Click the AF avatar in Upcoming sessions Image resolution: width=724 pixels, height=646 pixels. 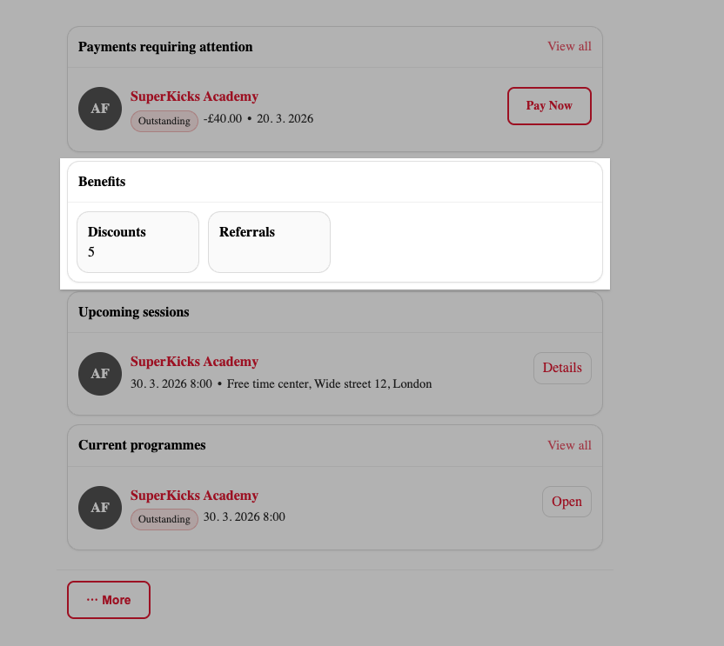pos(99,374)
